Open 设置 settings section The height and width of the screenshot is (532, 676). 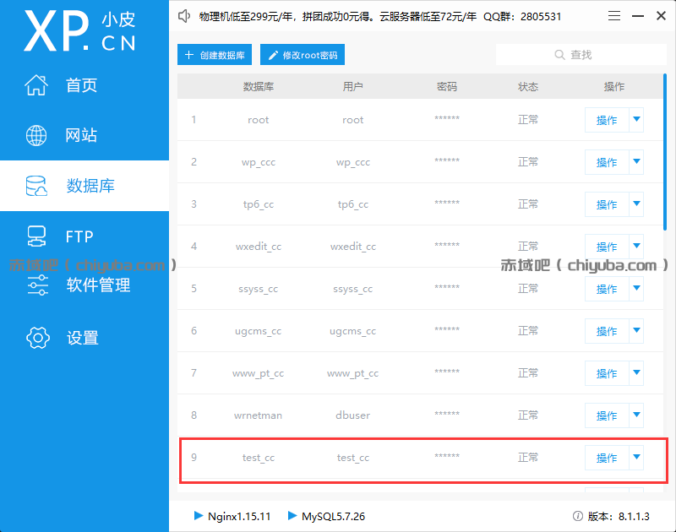point(82,338)
